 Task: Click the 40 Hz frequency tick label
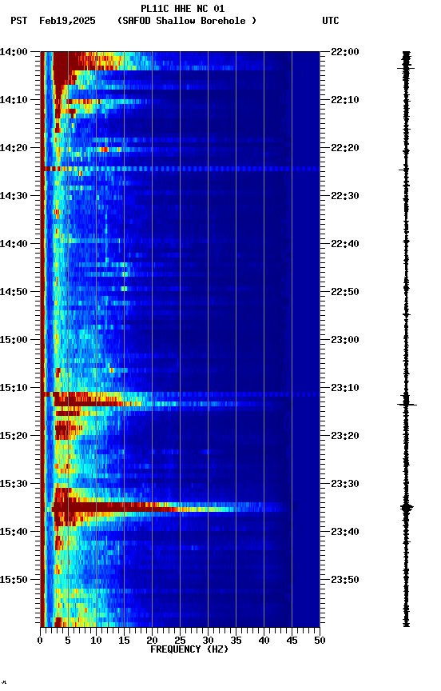click(x=264, y=641)
